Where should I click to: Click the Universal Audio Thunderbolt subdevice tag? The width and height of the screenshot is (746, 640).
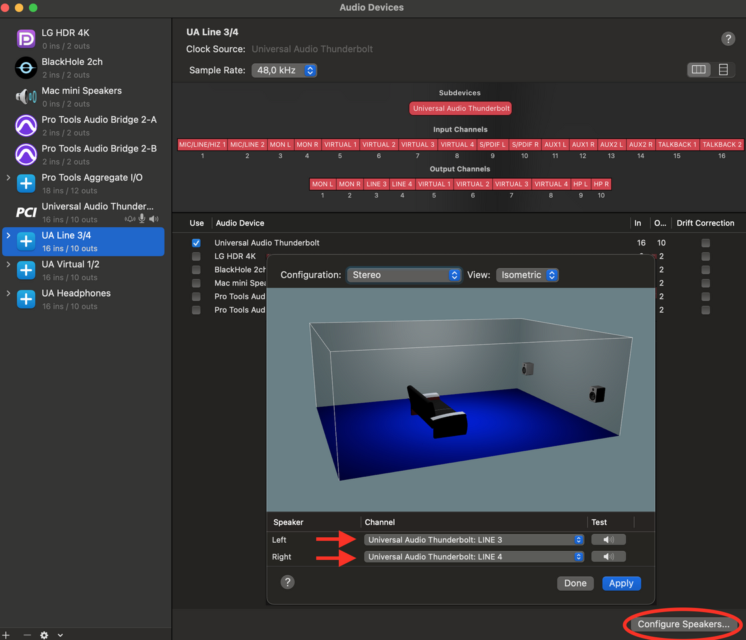pos(461,108)
